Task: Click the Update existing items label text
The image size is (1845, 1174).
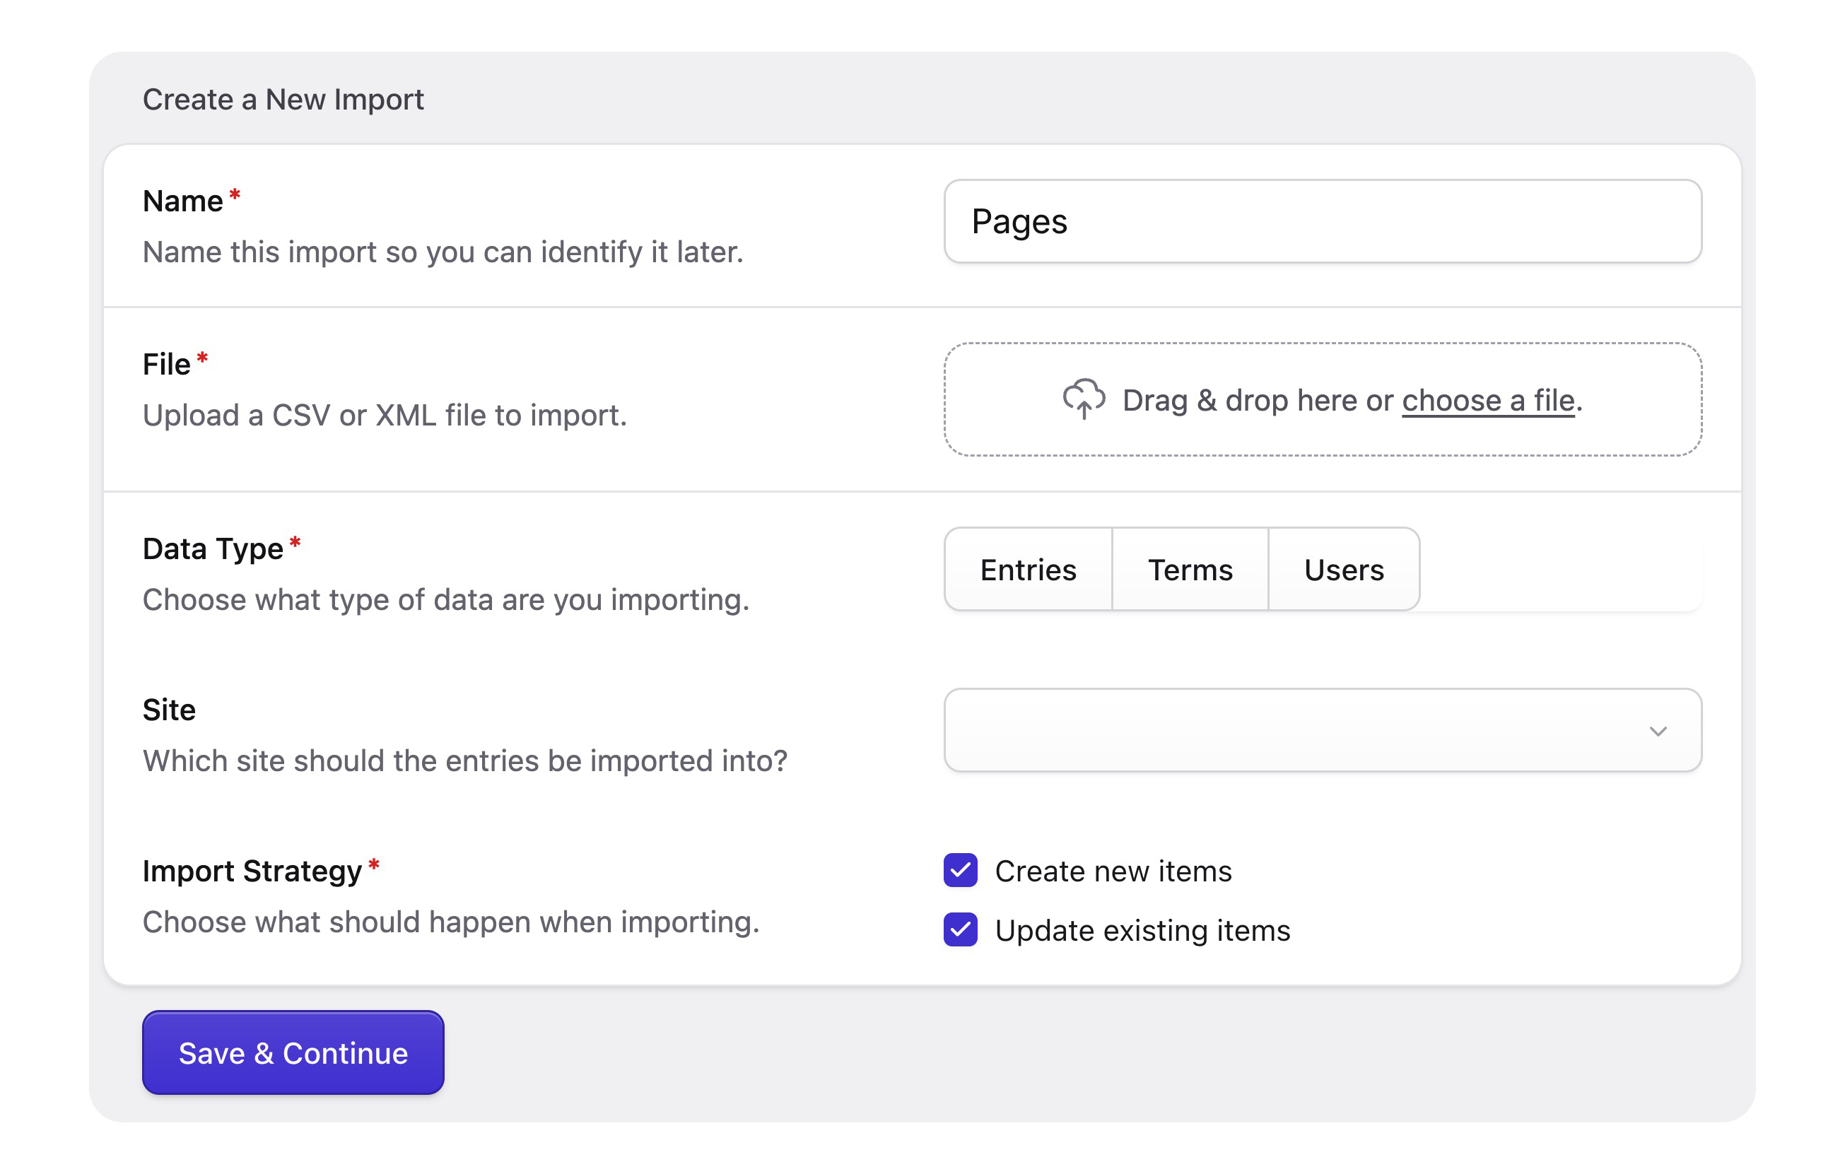Action: (1142, 930)
